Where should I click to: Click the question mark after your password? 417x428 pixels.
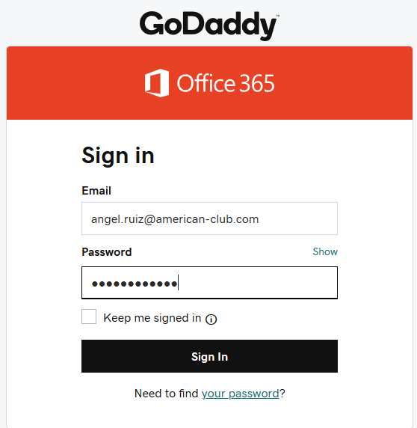(x=282, y=394)
